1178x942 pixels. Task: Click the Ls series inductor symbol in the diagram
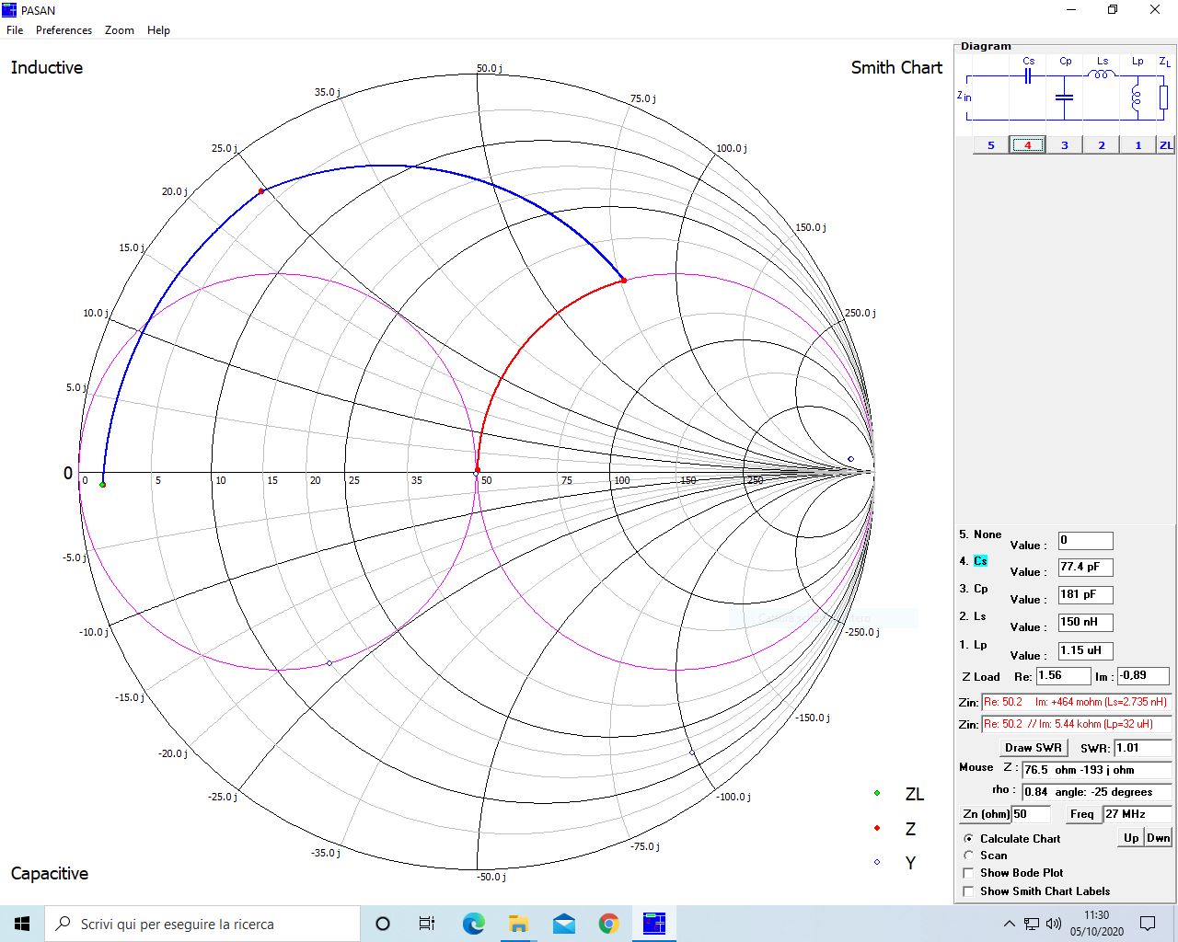click(1102, 75)
